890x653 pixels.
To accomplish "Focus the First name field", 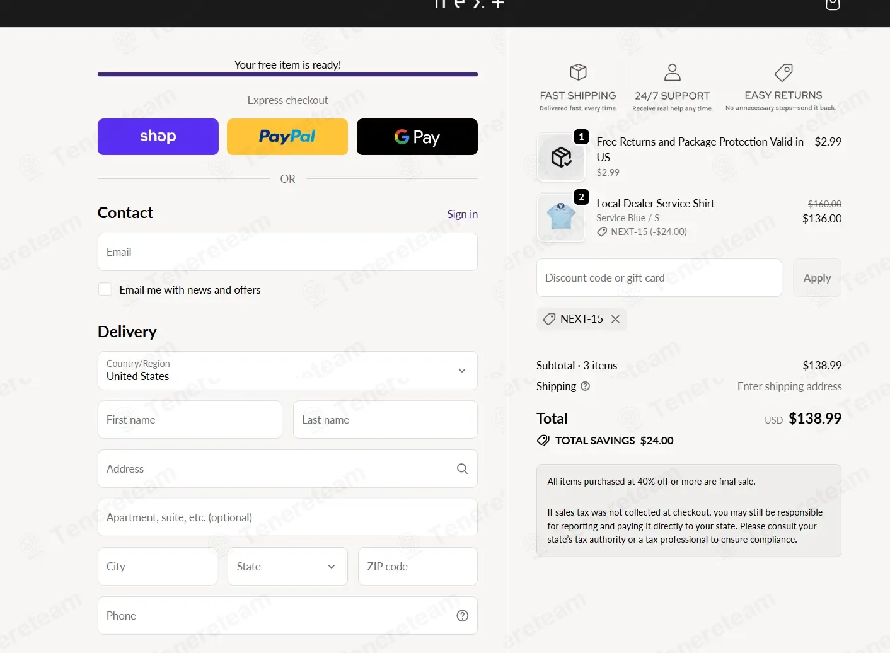I will tap(190, 420).
